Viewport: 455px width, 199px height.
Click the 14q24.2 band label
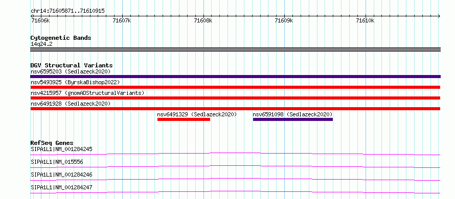pos(41,44)
